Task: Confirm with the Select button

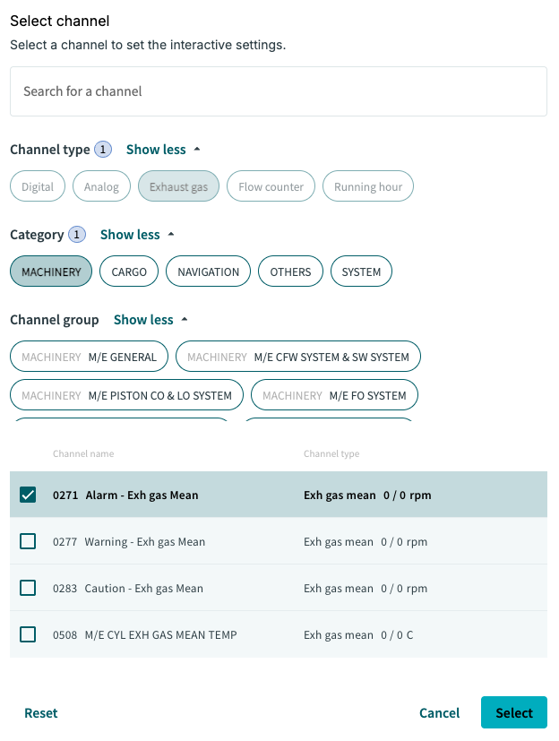Action: point(514,712)
